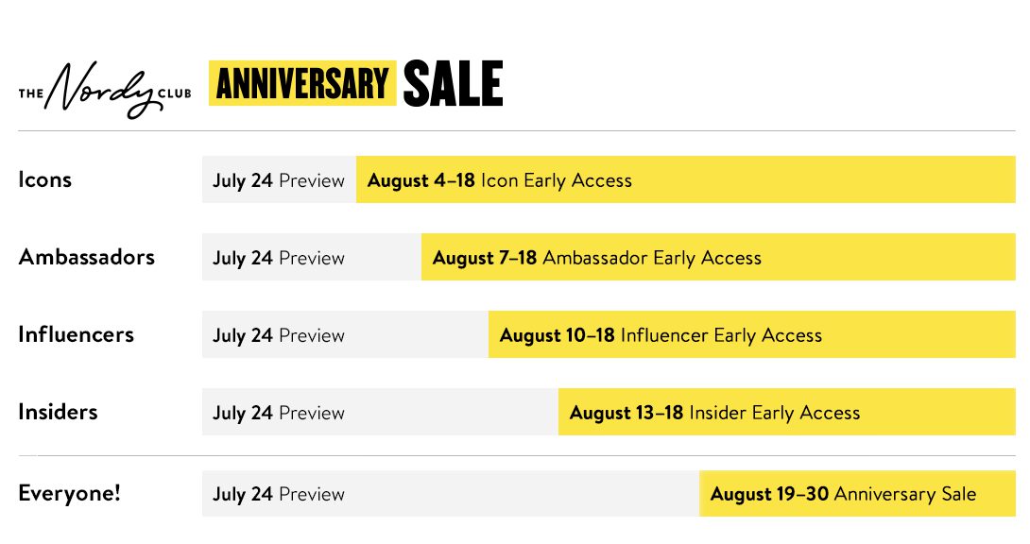Click August 19–30 Anniversary Sale bar

856,494
